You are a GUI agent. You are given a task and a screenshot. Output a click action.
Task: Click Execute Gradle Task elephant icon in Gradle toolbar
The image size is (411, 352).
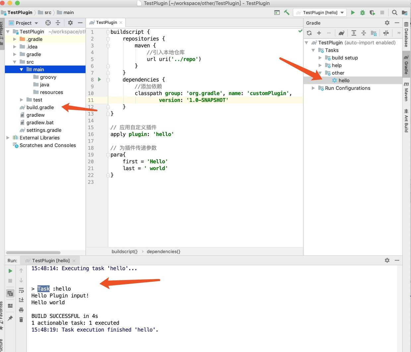[341, 33]
